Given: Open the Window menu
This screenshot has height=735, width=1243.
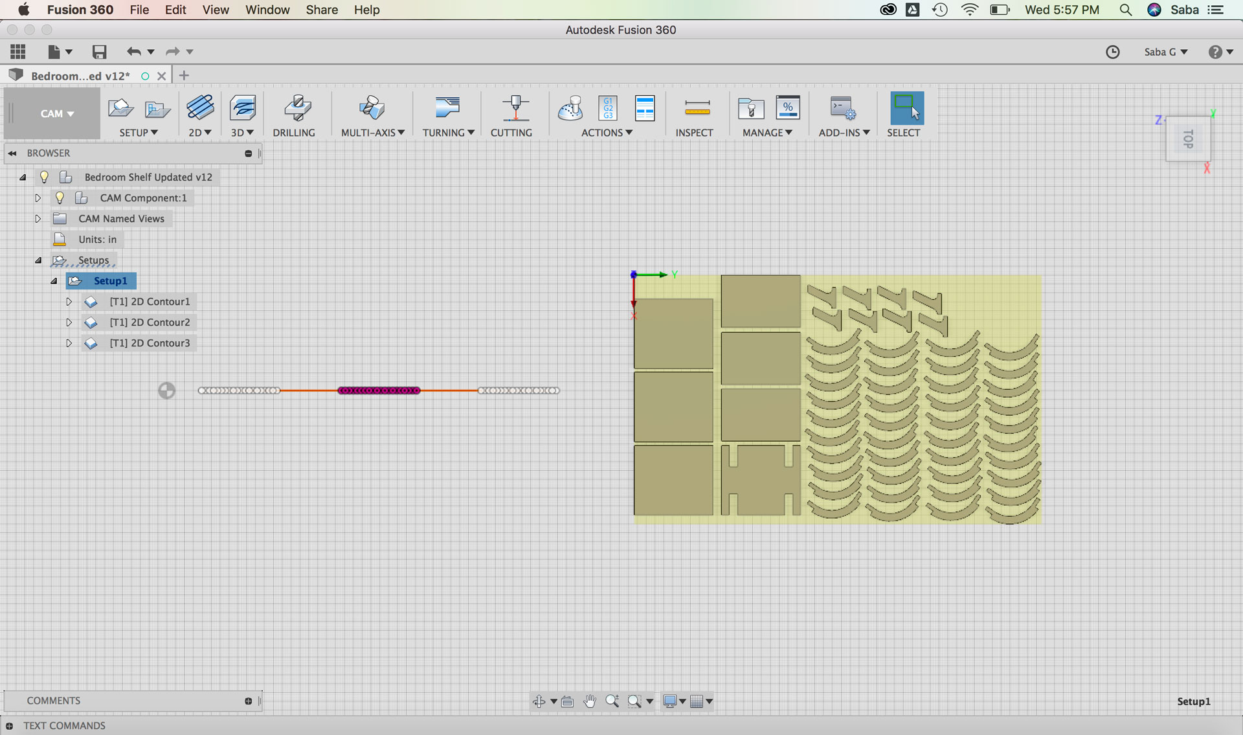Looking at the screenshot, I should point(267,10).
